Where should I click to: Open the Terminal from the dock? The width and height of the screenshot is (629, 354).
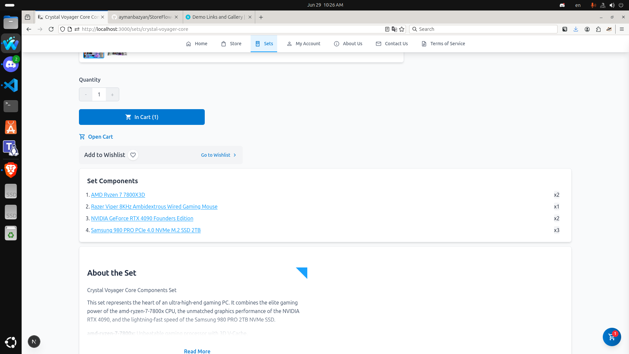point(11,106)
